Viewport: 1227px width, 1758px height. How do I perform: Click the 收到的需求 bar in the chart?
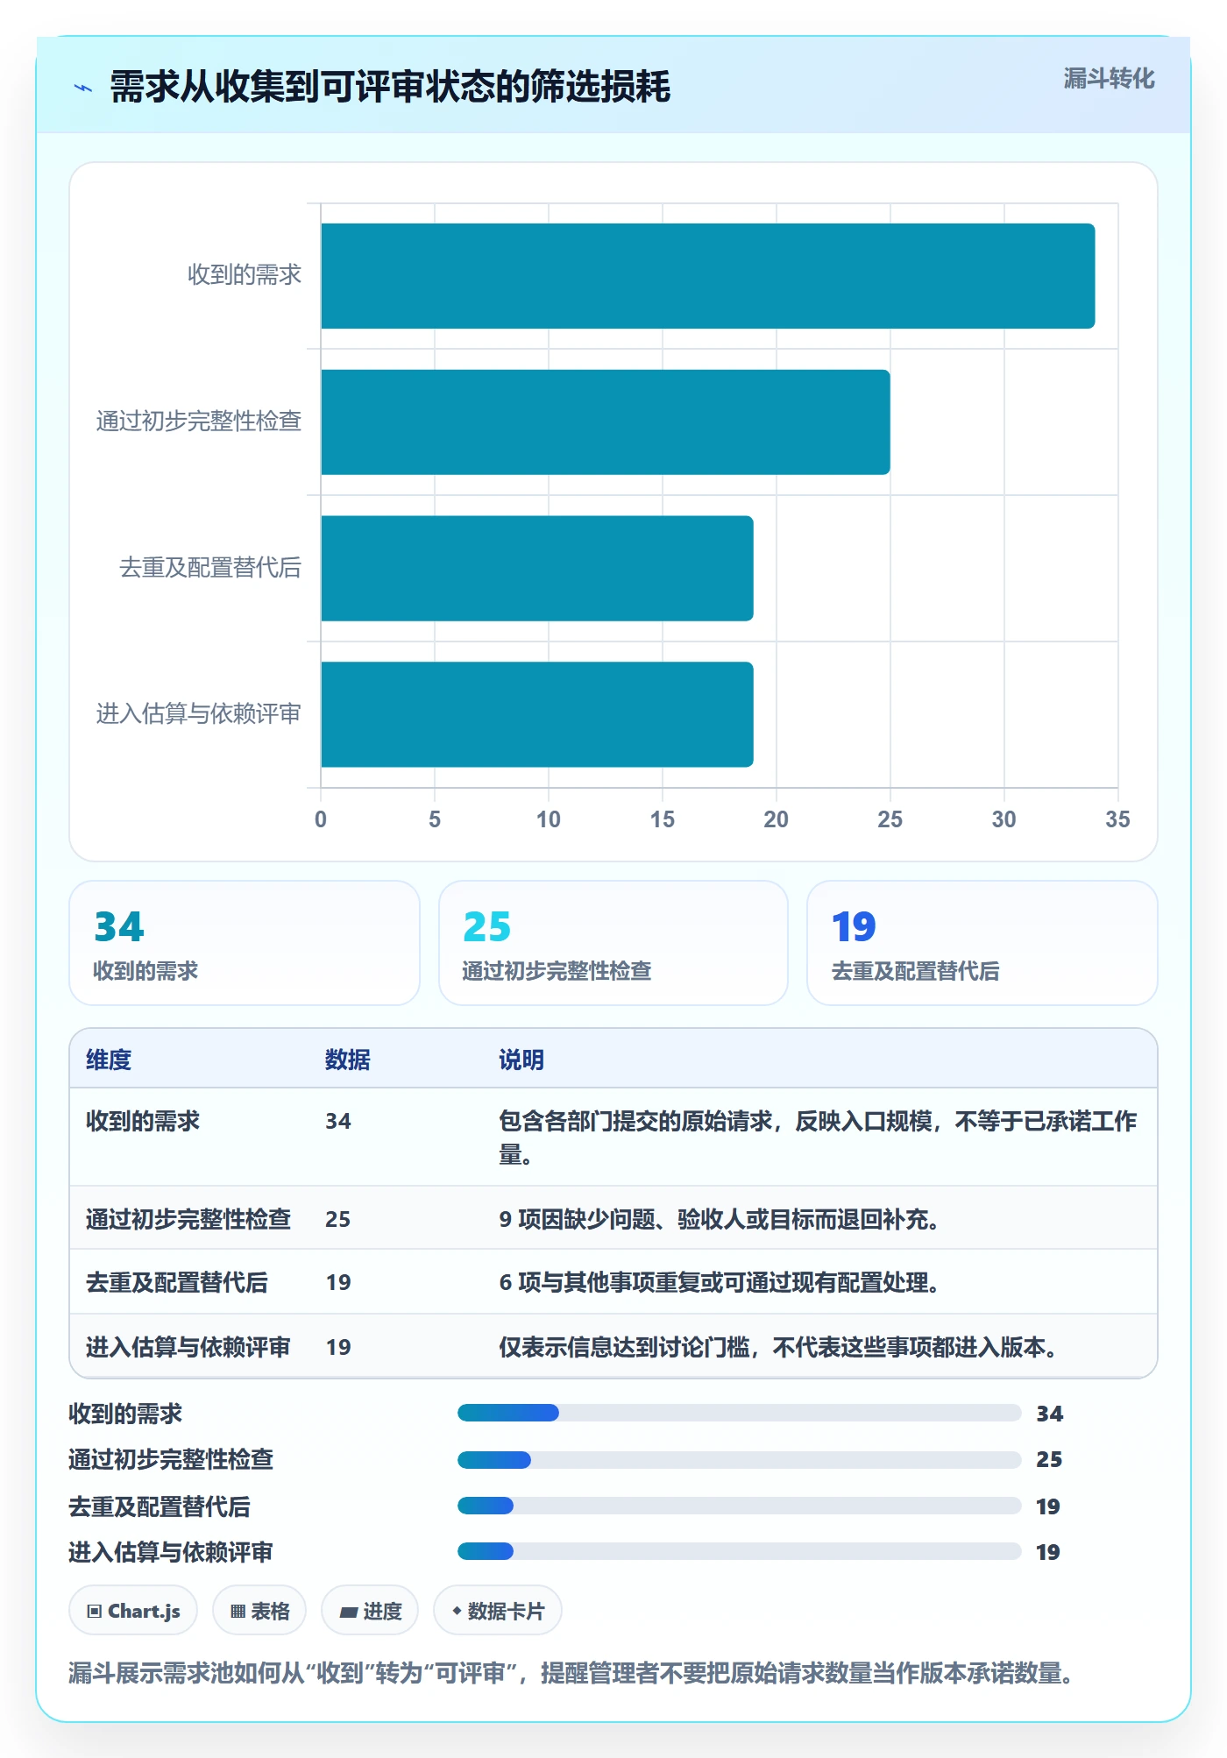708,276
